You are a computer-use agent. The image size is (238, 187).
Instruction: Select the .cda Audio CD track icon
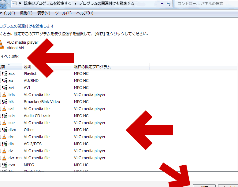tap(4, 116)
